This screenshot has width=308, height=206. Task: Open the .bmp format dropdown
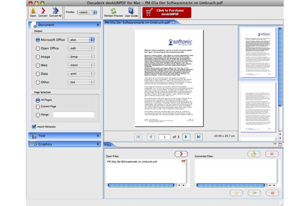pyautogui.click(x=81, y=57)
